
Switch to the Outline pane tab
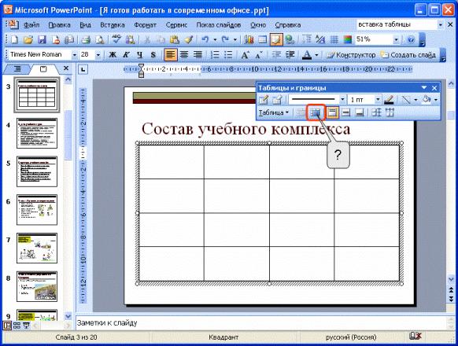tap(17, 69)
